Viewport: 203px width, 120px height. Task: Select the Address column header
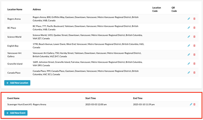[37, 9]
